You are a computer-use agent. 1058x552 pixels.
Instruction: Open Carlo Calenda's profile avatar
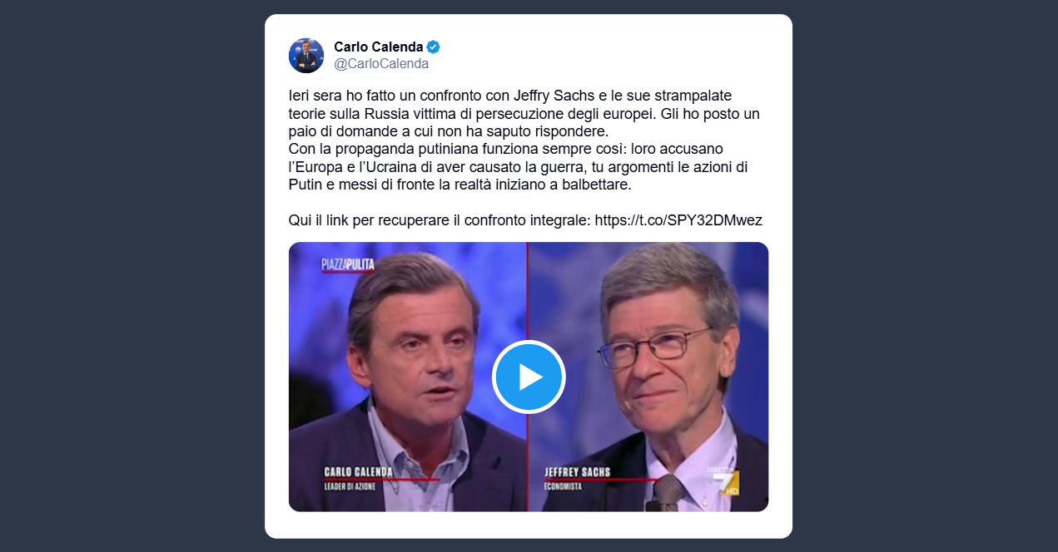[306, 56]
